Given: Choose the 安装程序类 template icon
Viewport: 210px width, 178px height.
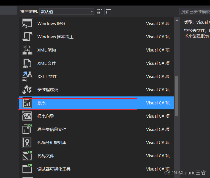Looking at the screenshot, I should click(27, 90).
